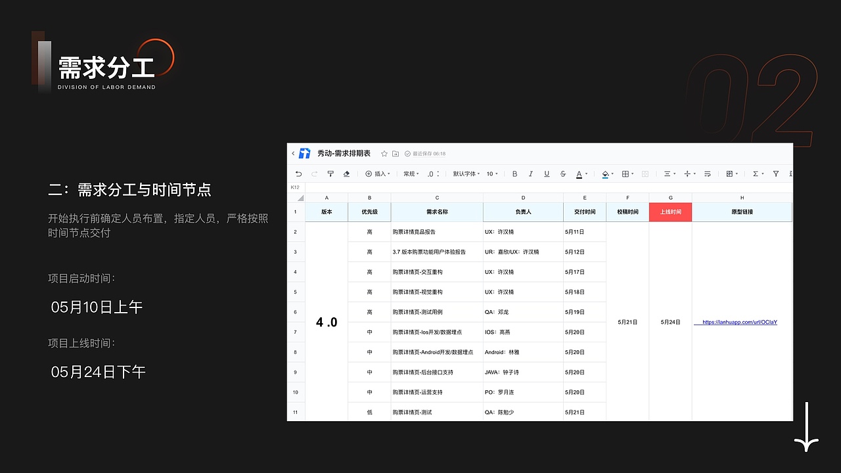Star the 秀动-需求排期表 document
Image resolution: width=841 pixels, height=473 pixels.
coord(384,152)
